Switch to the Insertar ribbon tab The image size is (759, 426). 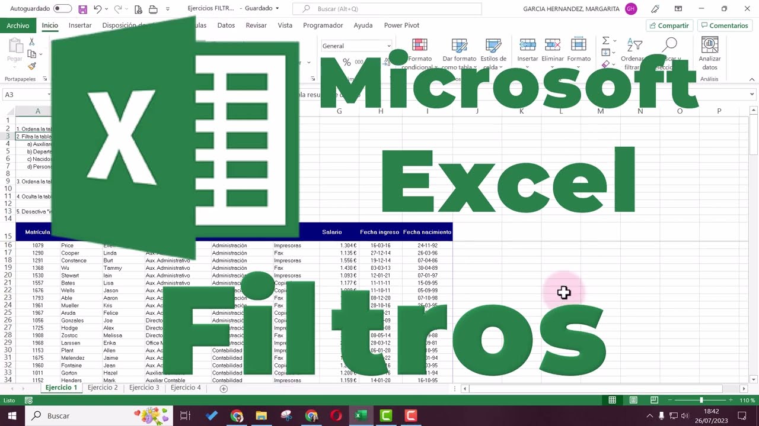(80, 25)
